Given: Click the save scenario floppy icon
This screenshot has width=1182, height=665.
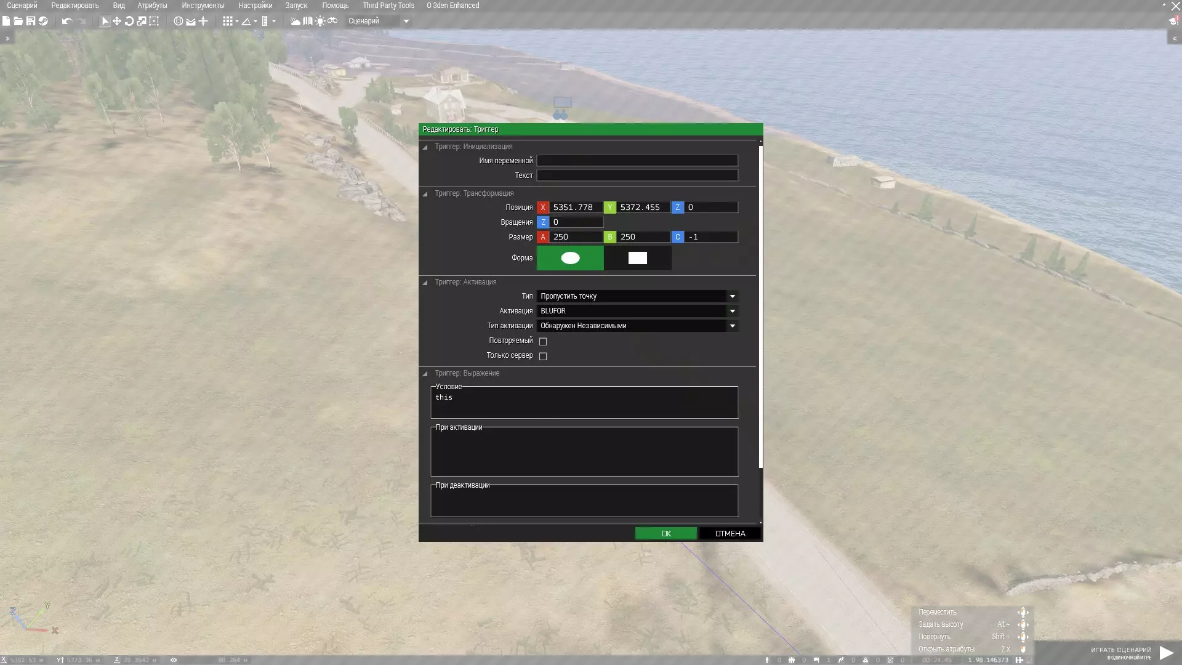Looking at the screenshot, I should coord(31,21).
